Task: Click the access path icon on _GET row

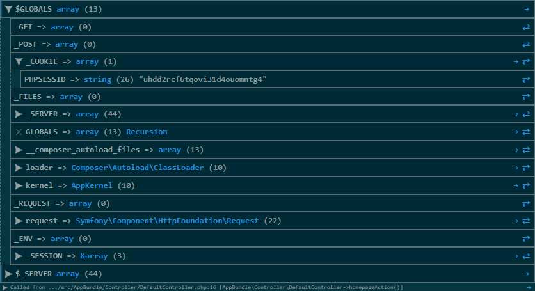Action: (x=526, y=27)
